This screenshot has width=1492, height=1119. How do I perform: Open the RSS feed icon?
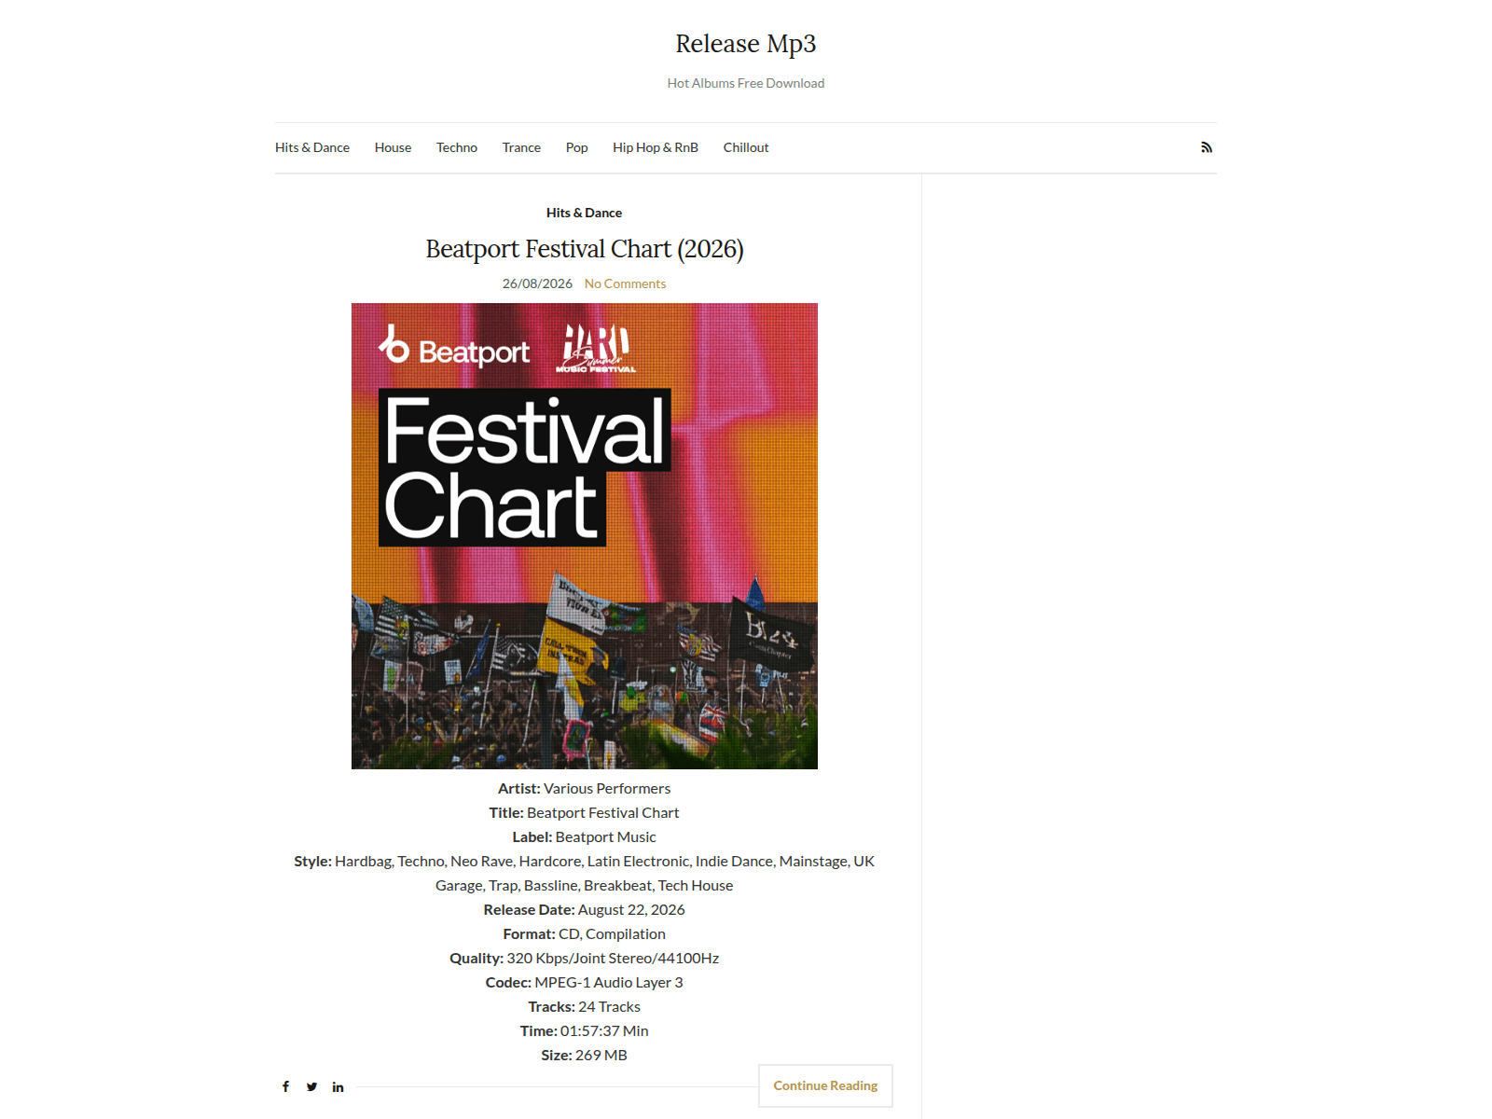click(1206, 147)
